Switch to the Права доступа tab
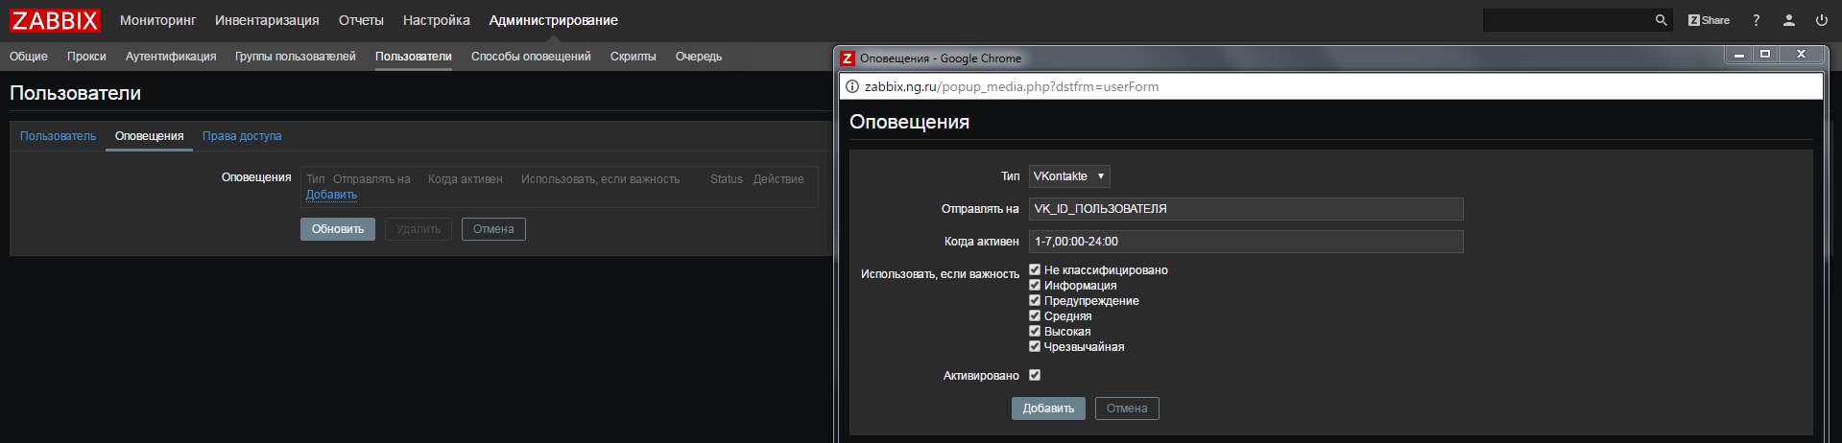Image resolution: width=1842 pixels, height=443 pixels. pos(242,136)
